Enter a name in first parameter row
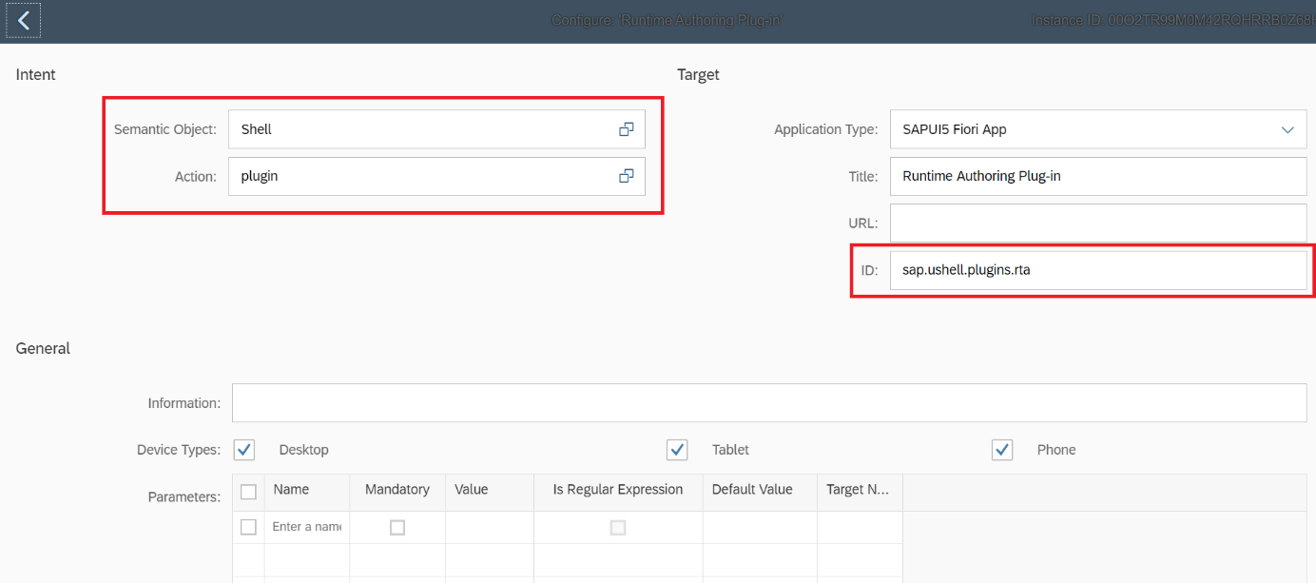Viewport: 1316px width, 583px height. click(306, 527)
